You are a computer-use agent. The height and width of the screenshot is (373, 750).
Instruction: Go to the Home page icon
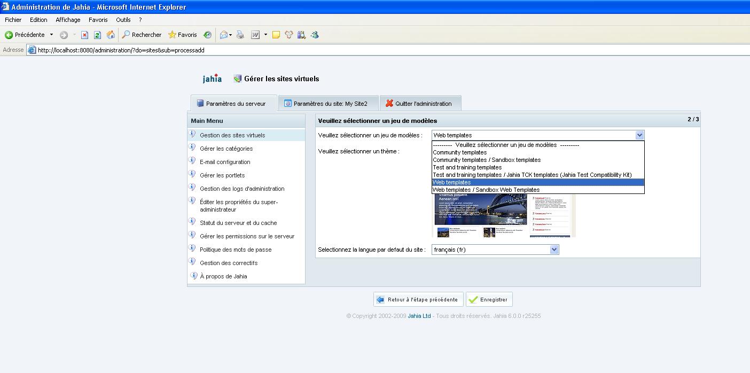[111, 35]
